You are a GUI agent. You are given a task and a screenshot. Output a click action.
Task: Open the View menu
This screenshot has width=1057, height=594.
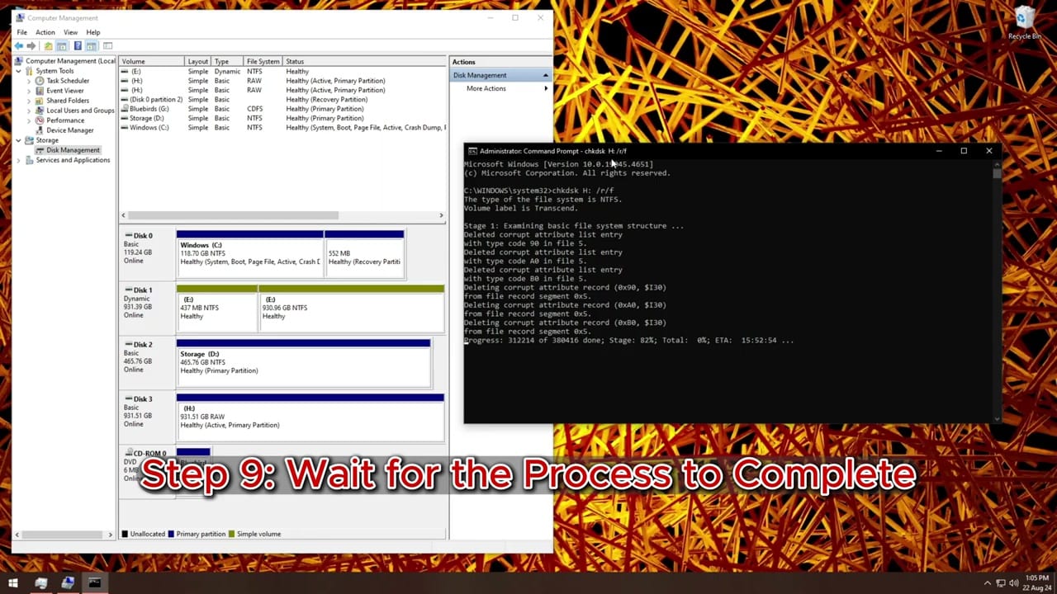[x=71, y=32]
